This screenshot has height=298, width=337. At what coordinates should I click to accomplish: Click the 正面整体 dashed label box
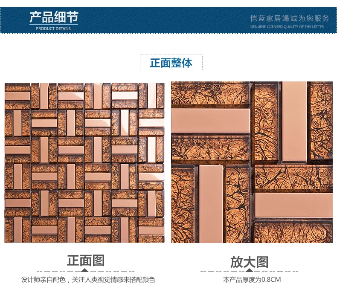(171, 63)
